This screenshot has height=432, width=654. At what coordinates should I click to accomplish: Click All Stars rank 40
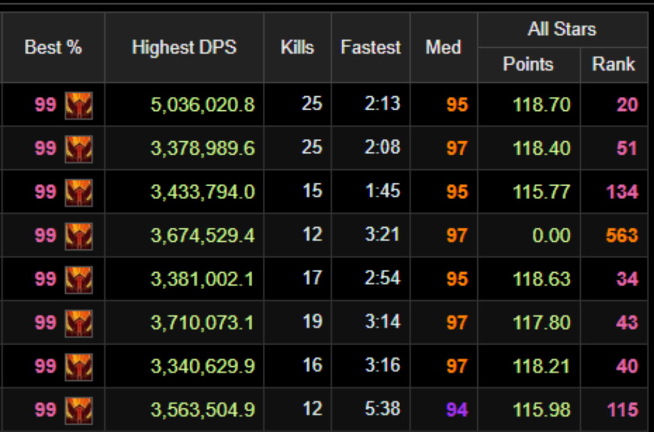[x=627, y=366]
